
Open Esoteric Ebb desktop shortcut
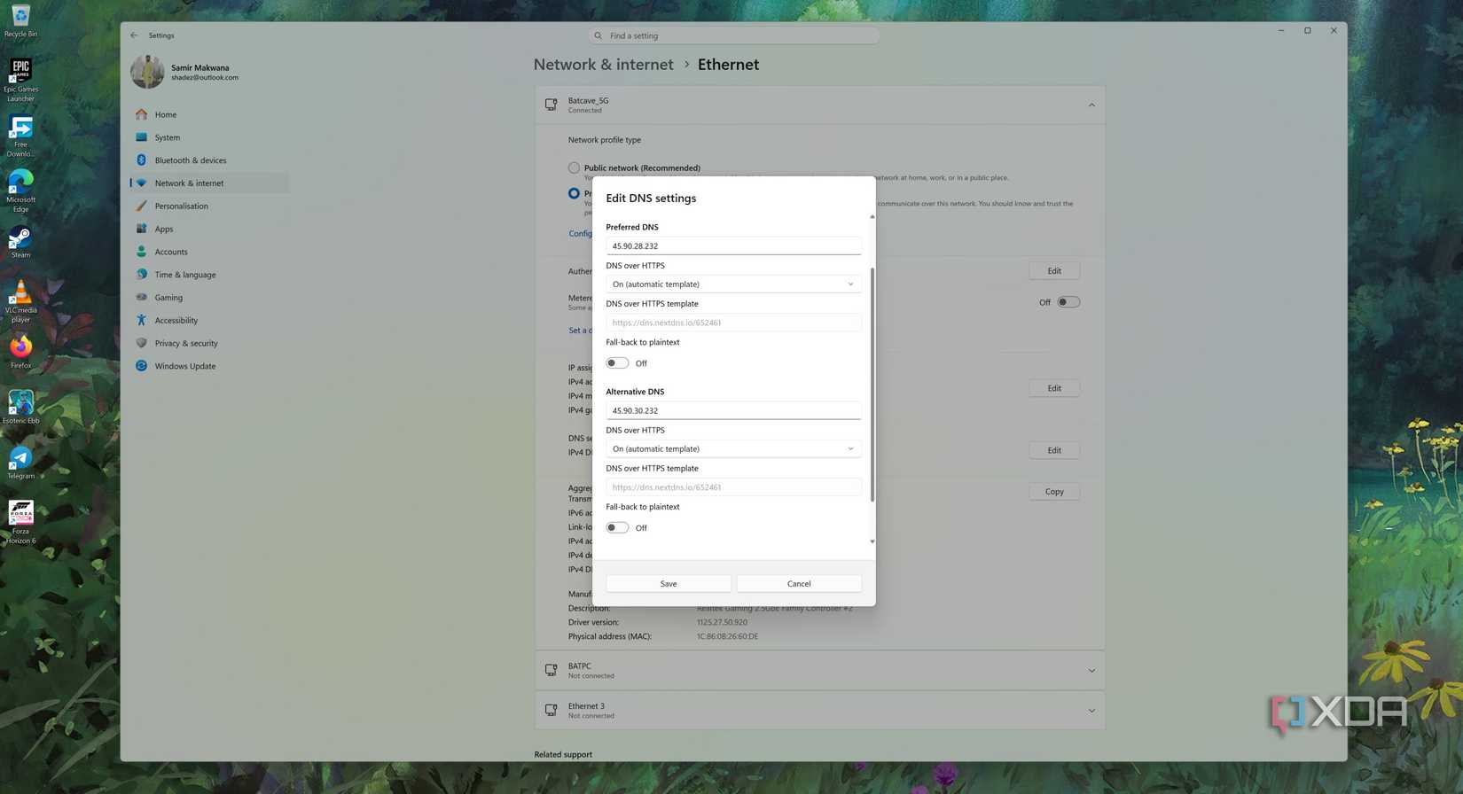pyautogui.click(x=20, y=407)
